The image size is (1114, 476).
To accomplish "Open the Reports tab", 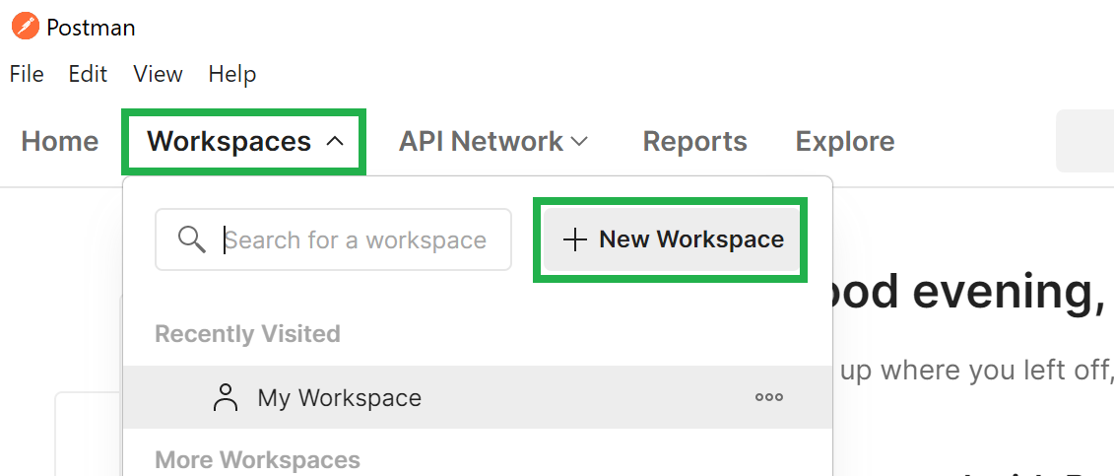I will pyautogui.click(x=694, y=141).
